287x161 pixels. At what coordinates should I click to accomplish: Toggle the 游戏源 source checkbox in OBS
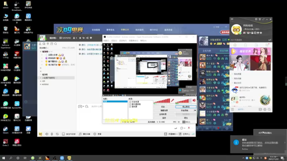130,106
